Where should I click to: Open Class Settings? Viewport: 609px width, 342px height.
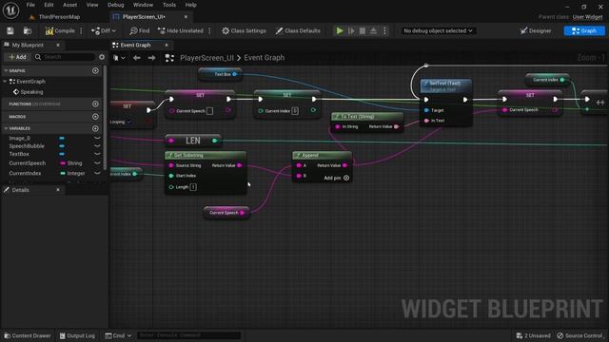[244, 30]
